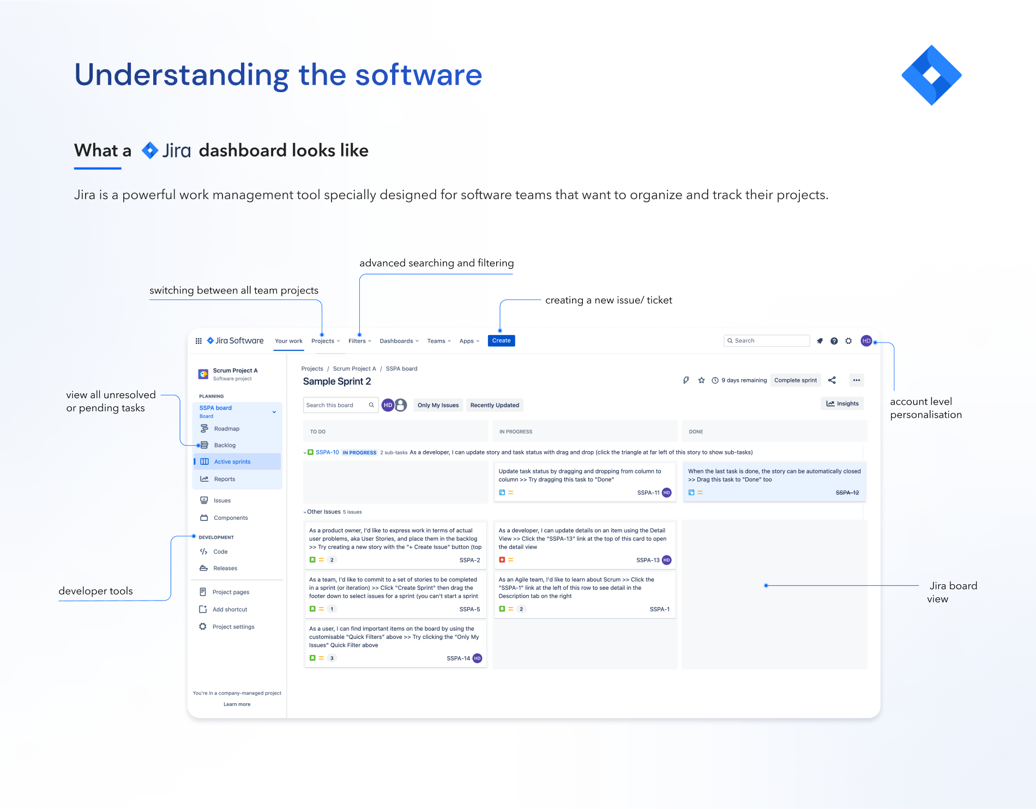Image resolution: width=1036 pixels, height=809 pixels.
Task: Open the Apps dropdown
Action: pyautogui.click(x=469, y=341)
